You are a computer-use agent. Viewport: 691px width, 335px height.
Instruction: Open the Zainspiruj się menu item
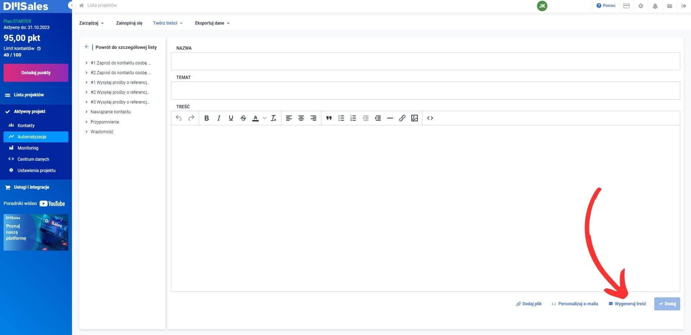point(129,23)
